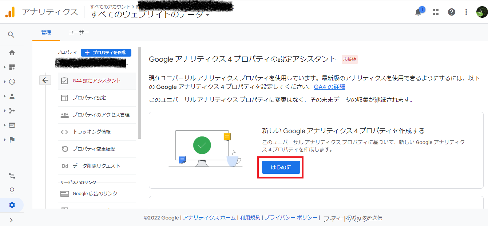488x226 pixels.
Task: Open the help question mark icon
Action: 452,12
